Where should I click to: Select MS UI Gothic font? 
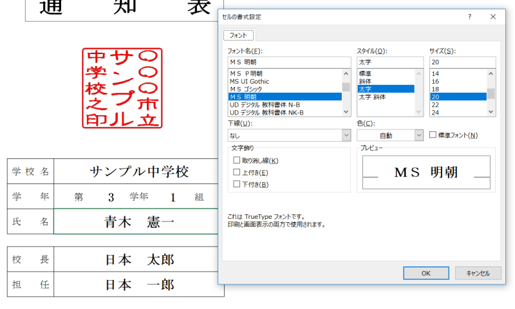click(x=285, y=82)
